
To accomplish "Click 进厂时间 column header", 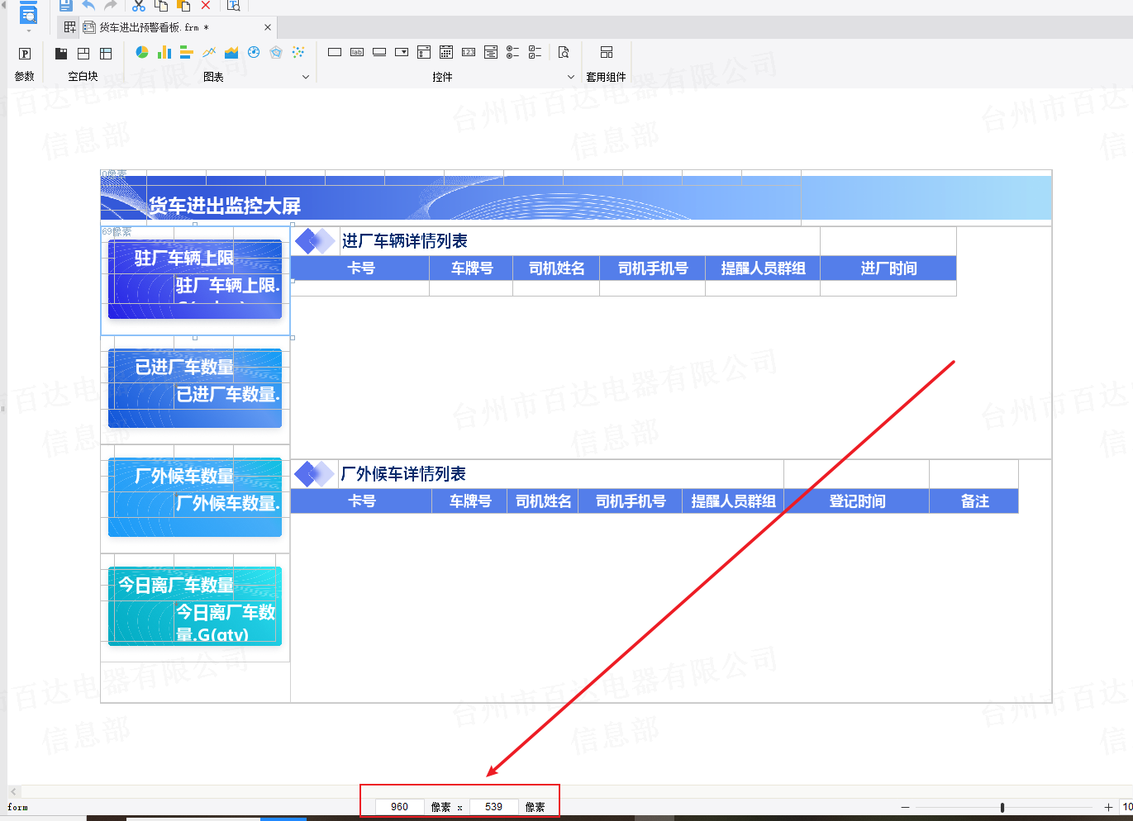I will tap(888, 268).
